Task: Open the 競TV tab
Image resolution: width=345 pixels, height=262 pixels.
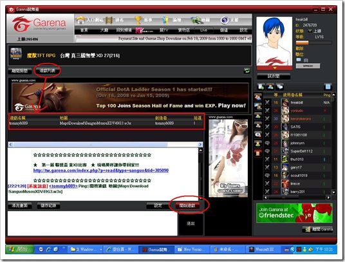Action: click(163, 30)
